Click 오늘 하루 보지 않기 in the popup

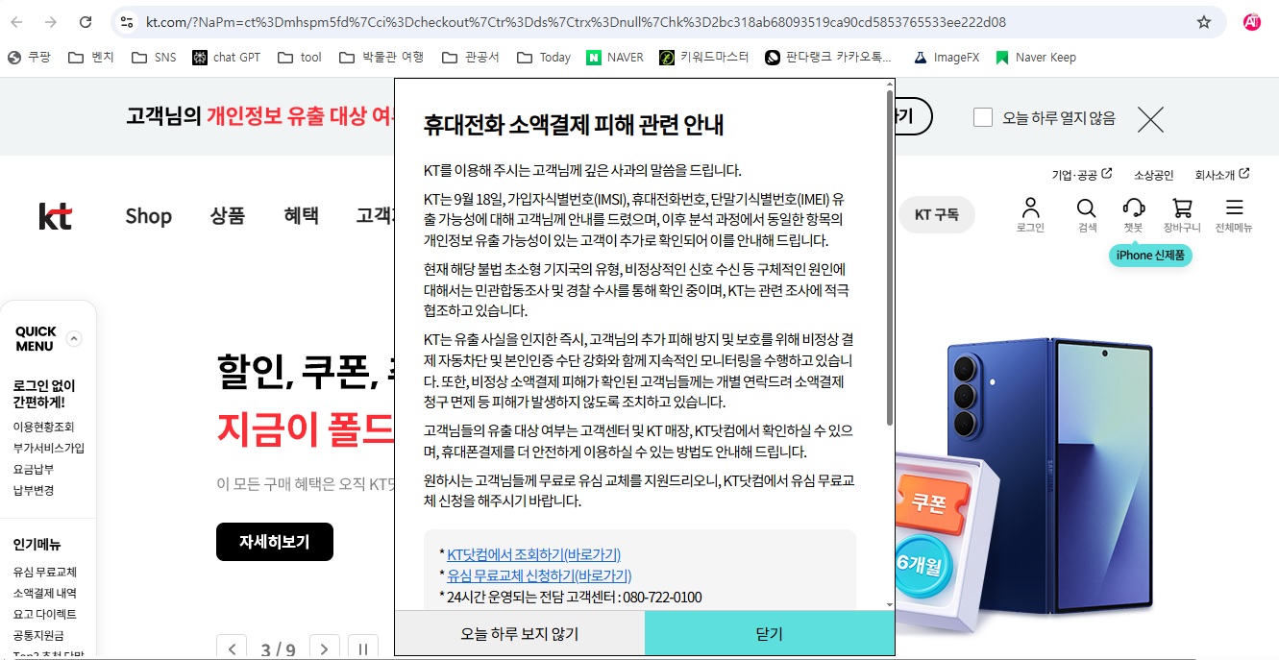pos(520,633)
